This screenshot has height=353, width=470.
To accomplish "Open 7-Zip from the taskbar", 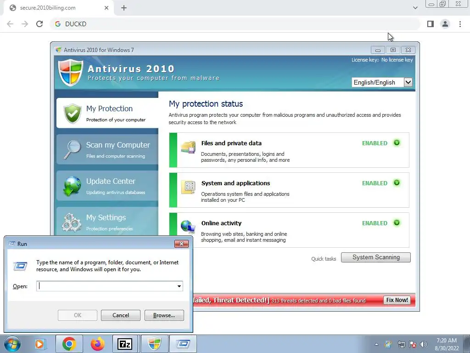I will coord(125,344).
